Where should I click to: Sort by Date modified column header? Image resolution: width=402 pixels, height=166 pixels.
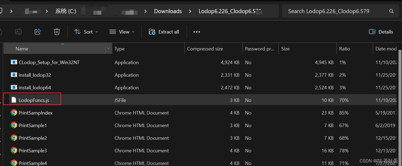coord(385,49)
